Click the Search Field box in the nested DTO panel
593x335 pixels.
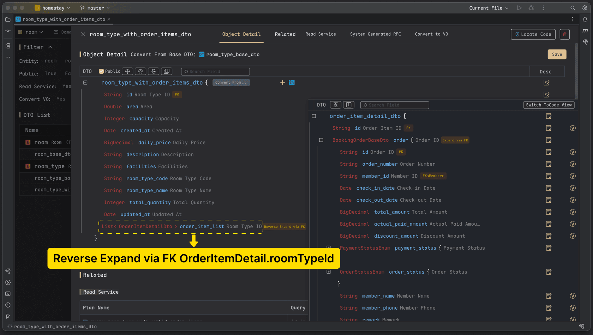tap(395, 105)
